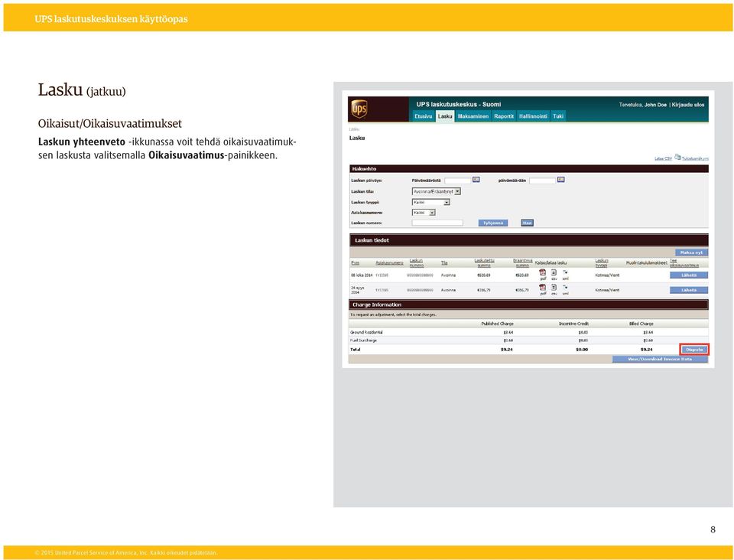
Task: Download XML for the 08 loka 2014 invoice
Action: (565, 272)
